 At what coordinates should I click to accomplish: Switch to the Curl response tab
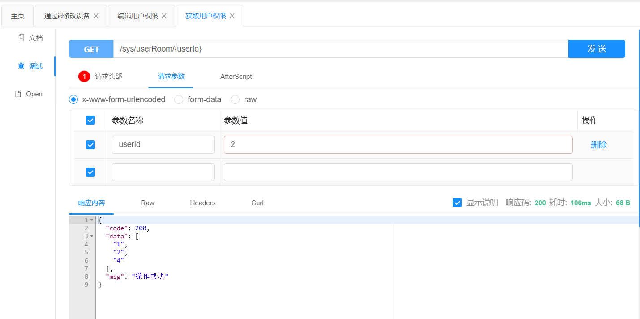click(x=257, y=203)
